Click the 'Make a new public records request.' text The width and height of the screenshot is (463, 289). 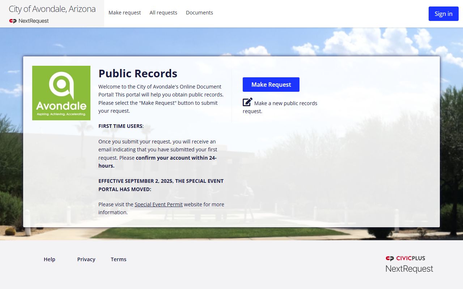coord(280,107)
